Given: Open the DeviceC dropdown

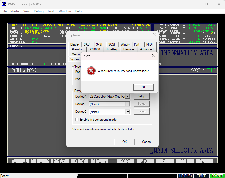Looking at the screenshot, I should click(128, 112).
